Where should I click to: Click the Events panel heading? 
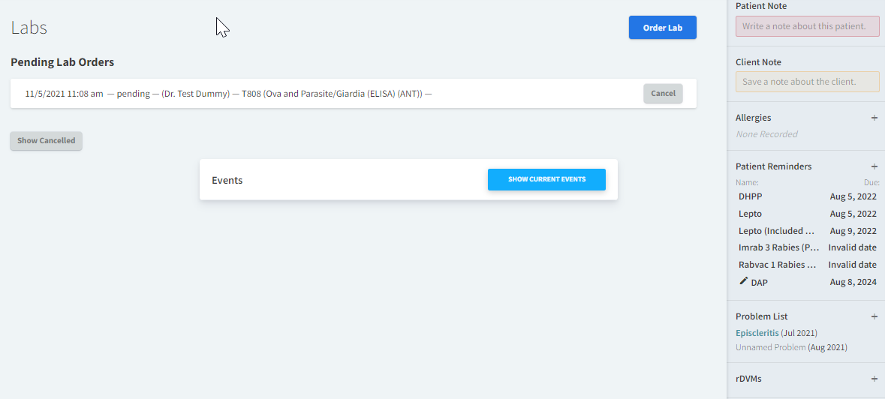(x=227, y=180)
